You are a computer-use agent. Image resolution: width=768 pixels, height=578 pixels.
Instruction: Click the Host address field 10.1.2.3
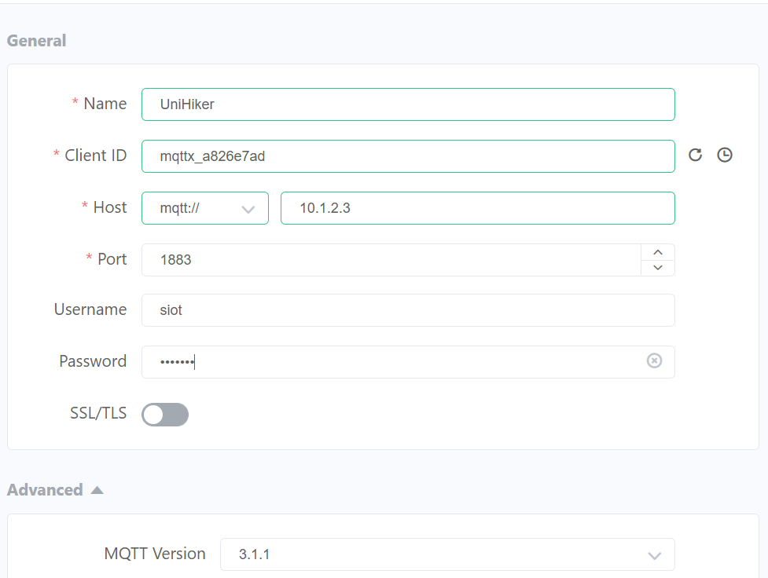(478, 208)
